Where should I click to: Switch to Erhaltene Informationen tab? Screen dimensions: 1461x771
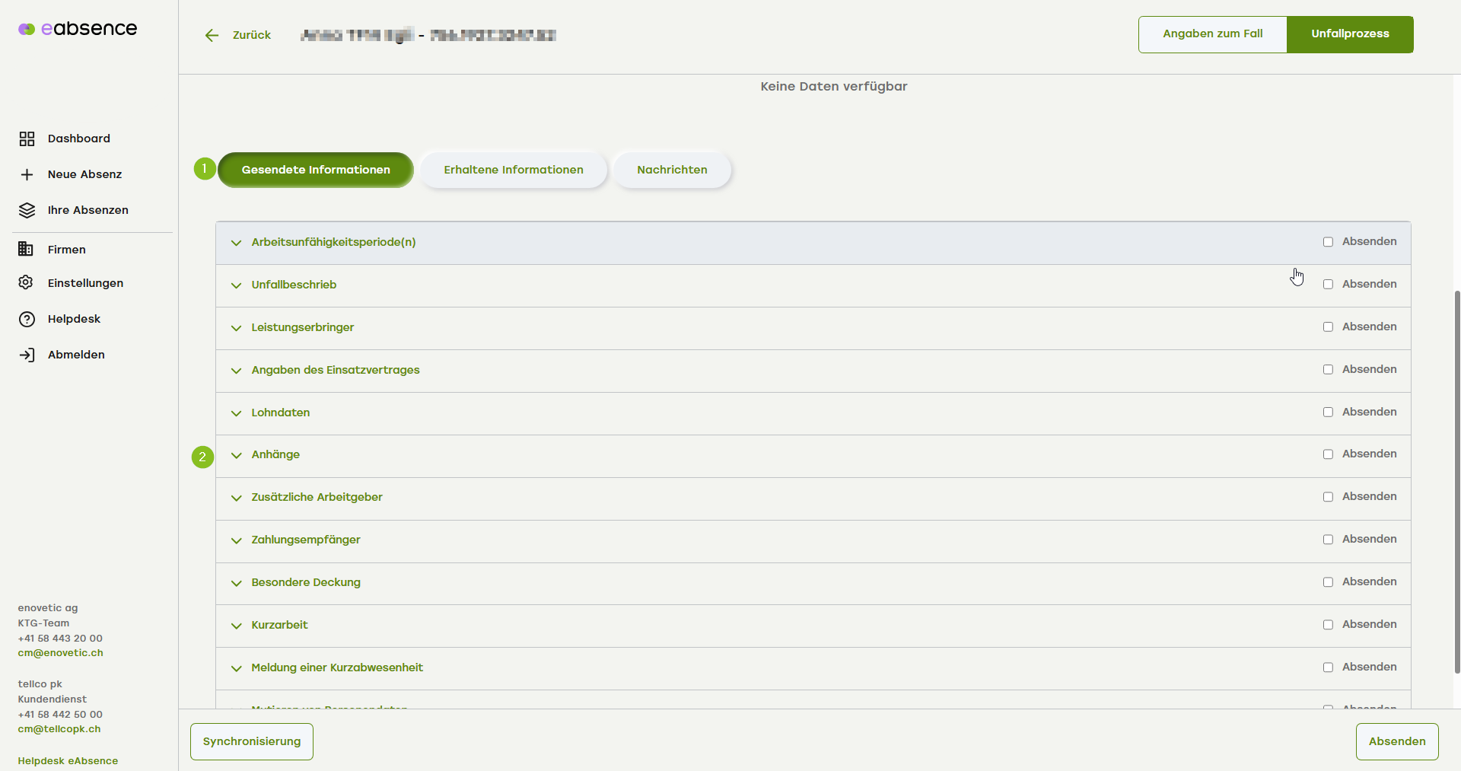coord(514,170)
